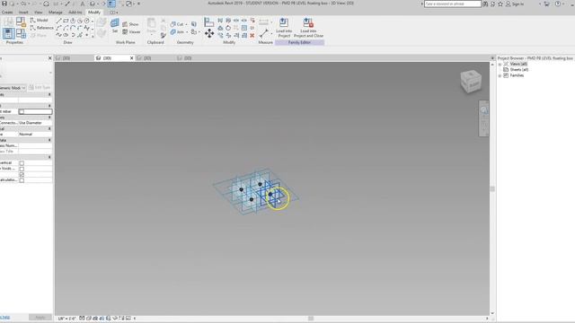Click the Align tool icon

209,22
